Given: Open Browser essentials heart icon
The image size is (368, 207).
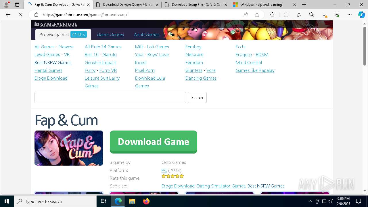Looking at the screenshot, I should 337,15.
